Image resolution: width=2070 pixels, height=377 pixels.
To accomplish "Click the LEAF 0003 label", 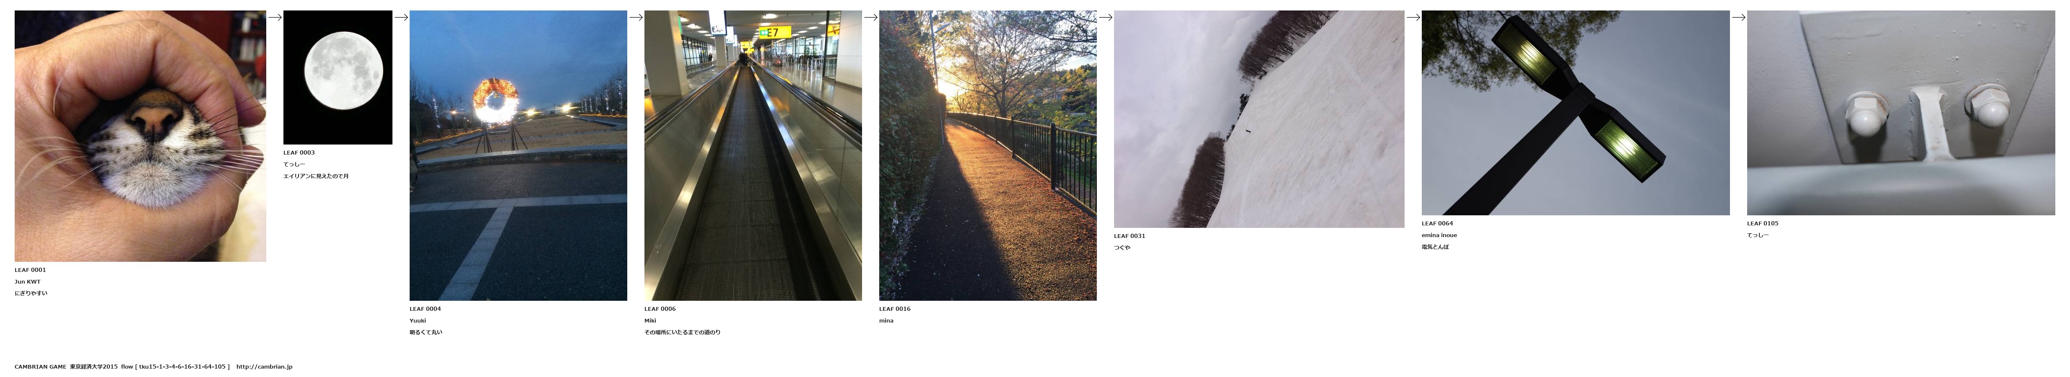I will 299,152.
